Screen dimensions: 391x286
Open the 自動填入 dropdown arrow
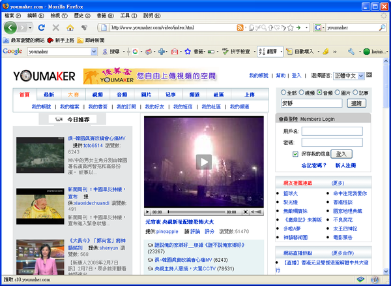point(319,52)
